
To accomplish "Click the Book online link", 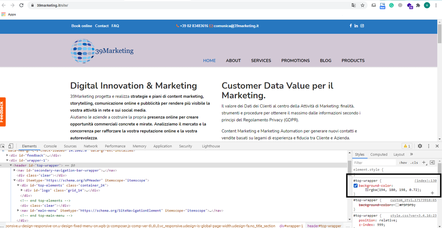I will 82,26.
